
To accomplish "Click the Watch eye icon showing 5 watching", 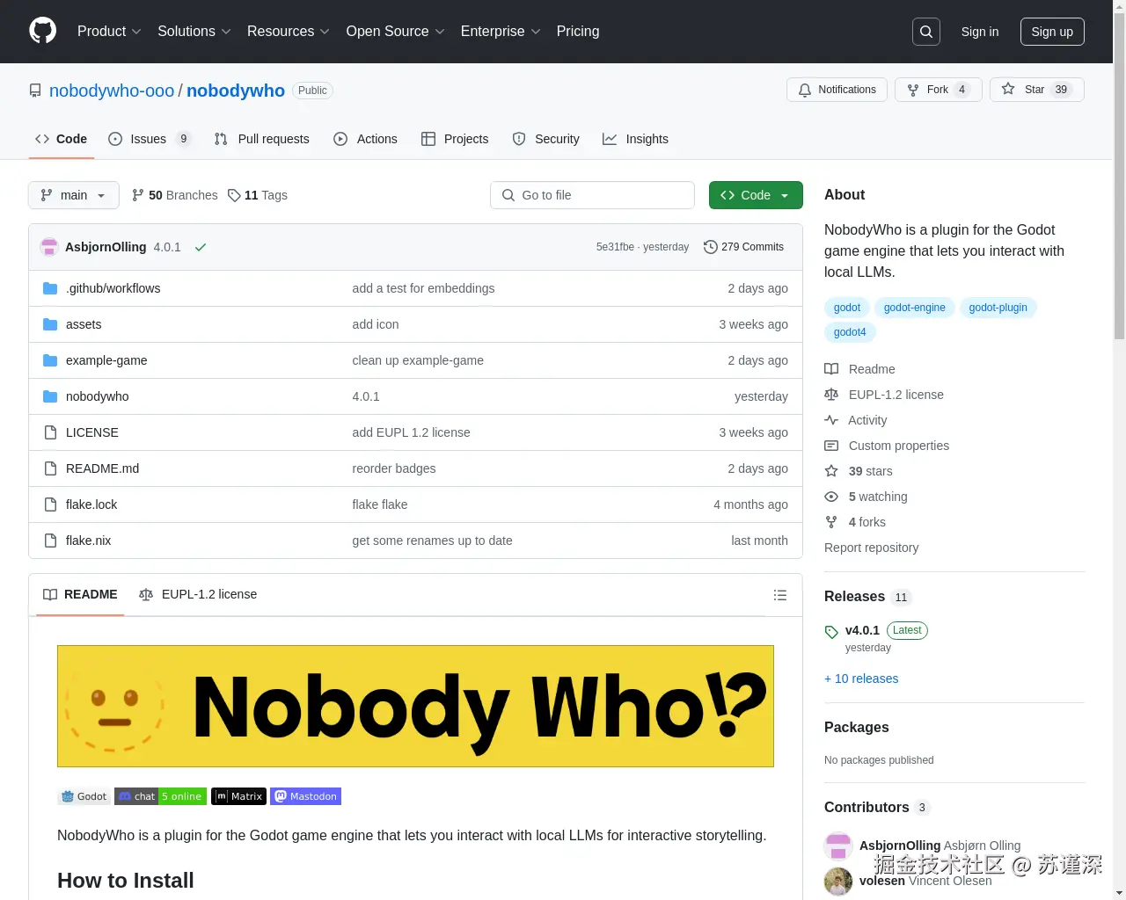I will (831, 497).
